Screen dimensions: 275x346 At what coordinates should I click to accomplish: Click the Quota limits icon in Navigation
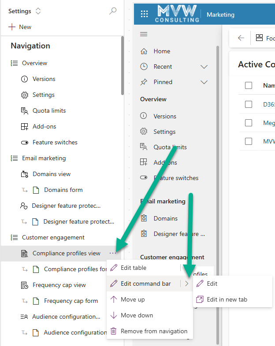tap(25, 110)
